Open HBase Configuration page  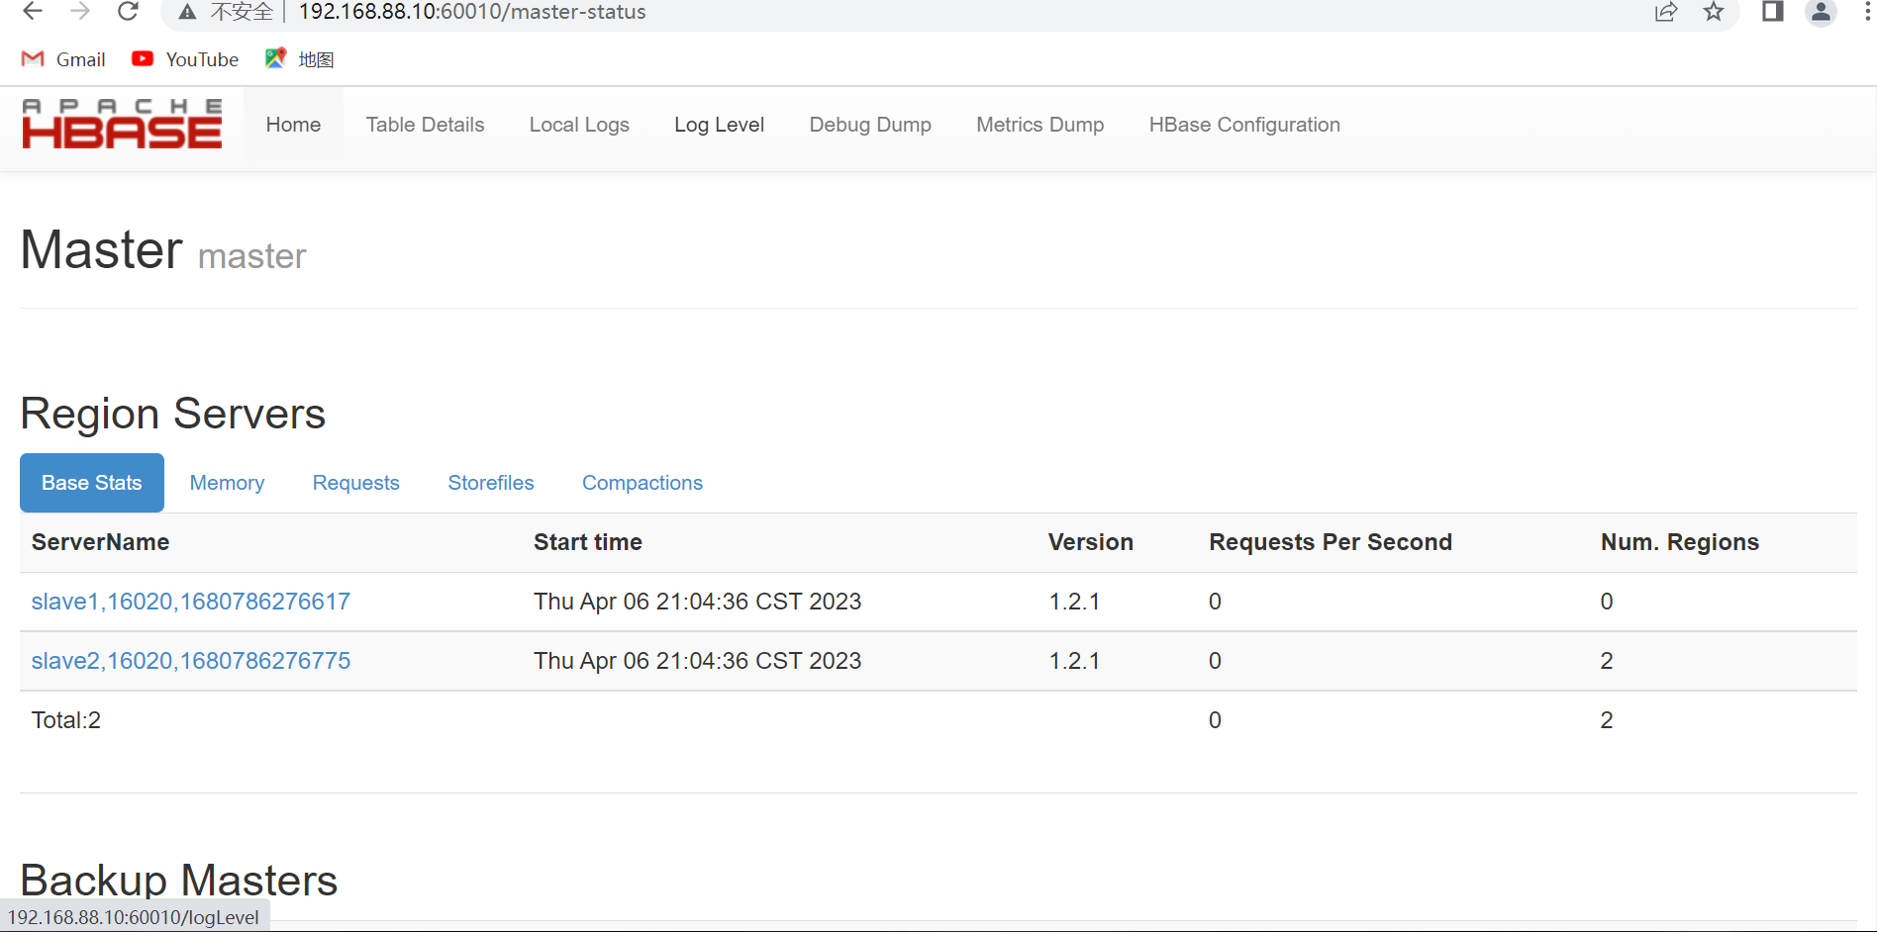(x=1244, y=125)
